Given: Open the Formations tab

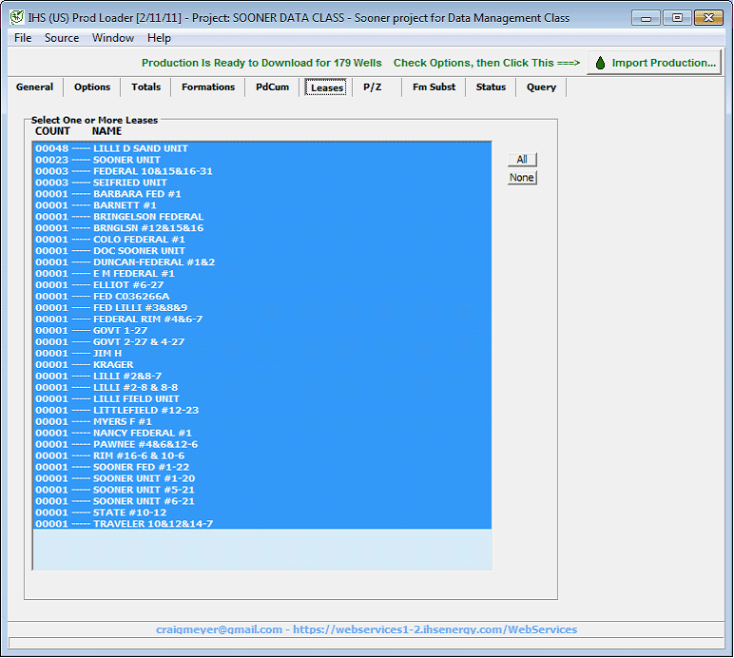Looking at the screenshot, I should (x=208, y=87).
